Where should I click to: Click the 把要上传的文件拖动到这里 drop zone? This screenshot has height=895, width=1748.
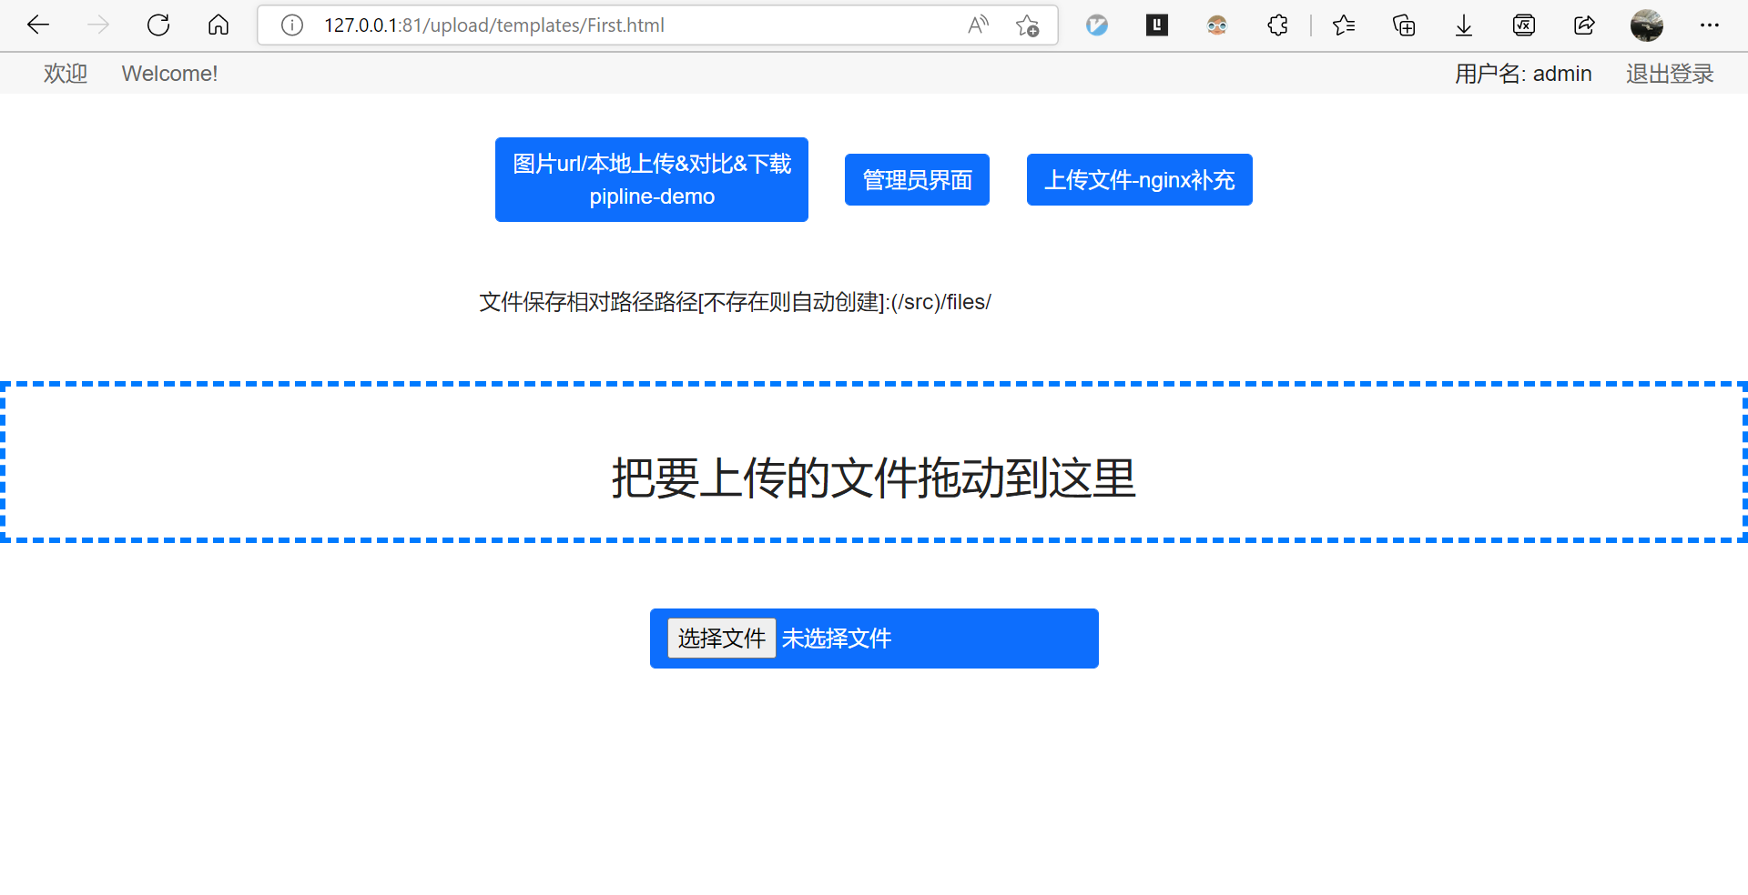coord(874,462)
